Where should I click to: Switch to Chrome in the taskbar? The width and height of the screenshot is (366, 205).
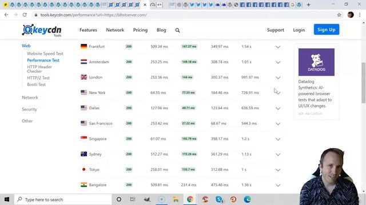(190, 199)
